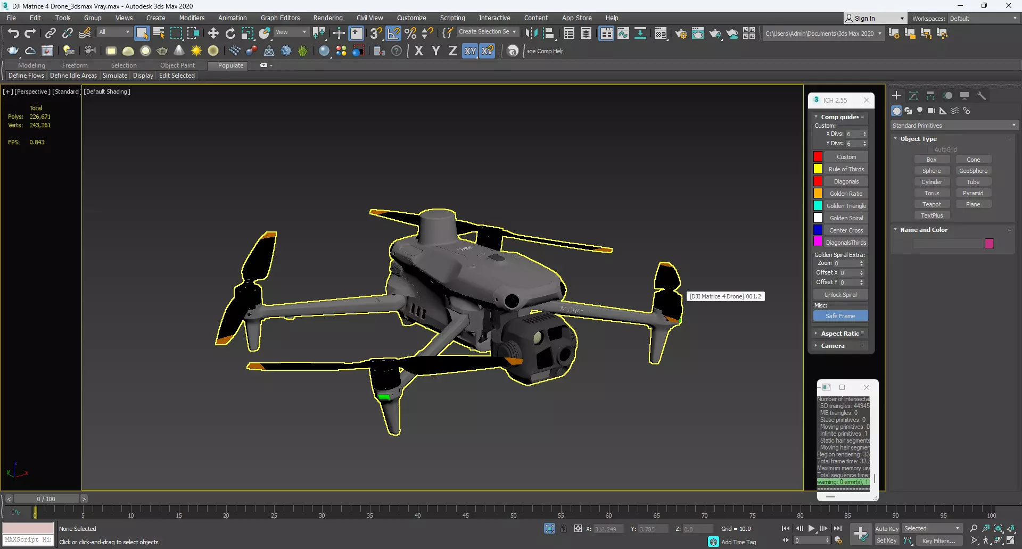Choose the Select and Scale tool
Image resolution: width=1022 pixels, height=549 pixels.
tap(247, 33)
